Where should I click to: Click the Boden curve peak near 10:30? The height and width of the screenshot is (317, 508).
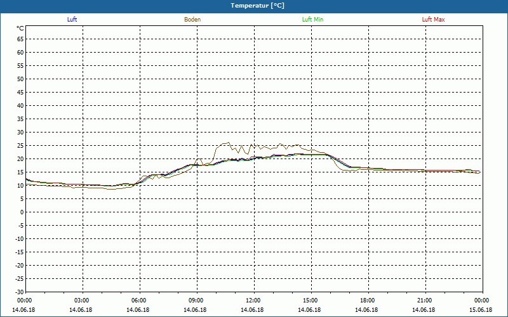[x=229, y=142]
